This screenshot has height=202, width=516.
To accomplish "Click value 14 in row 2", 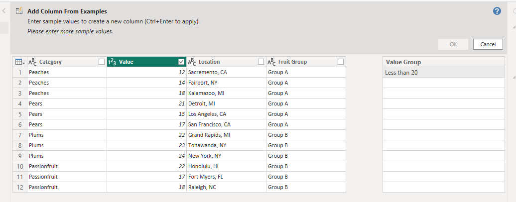I will tap(146, 83).
